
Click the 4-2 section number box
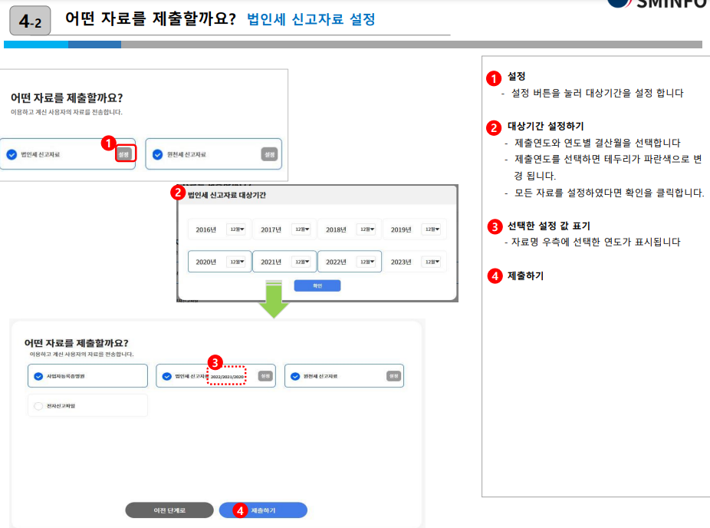pyautogui.click(x=25, y=17)
